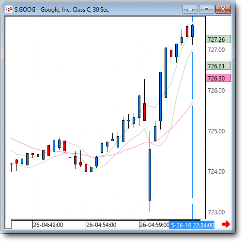Click the chart app icon in title bar
Image resolution: width=244 pixels, height=242 pixels.
9,9
